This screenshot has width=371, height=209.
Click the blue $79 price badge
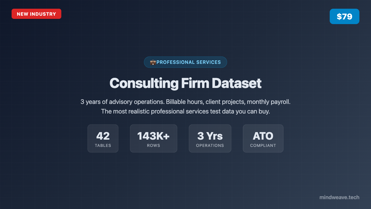tap(344, 17)
